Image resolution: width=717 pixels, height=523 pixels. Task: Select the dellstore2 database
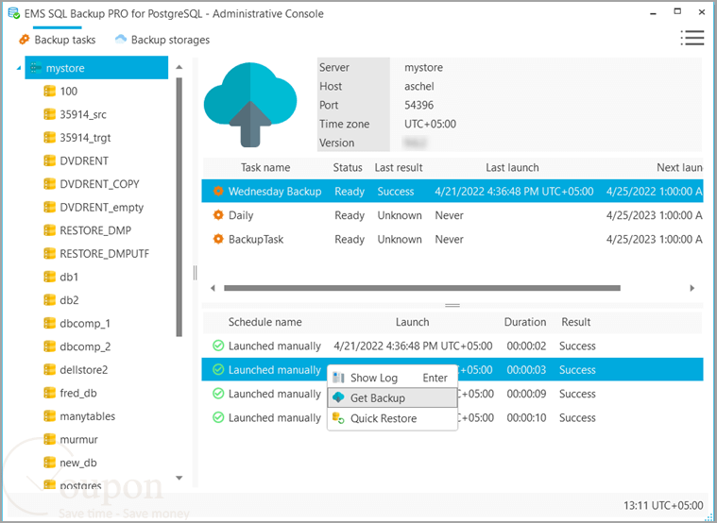click(84, 369)
